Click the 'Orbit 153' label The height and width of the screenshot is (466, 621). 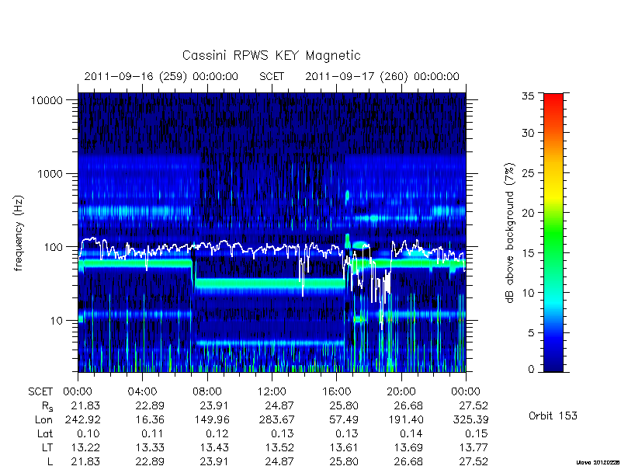coord(553,416)
